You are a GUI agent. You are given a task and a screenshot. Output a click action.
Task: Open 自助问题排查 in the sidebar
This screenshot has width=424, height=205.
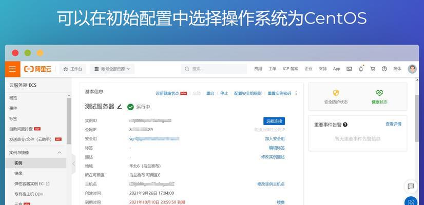coord(21,129)
